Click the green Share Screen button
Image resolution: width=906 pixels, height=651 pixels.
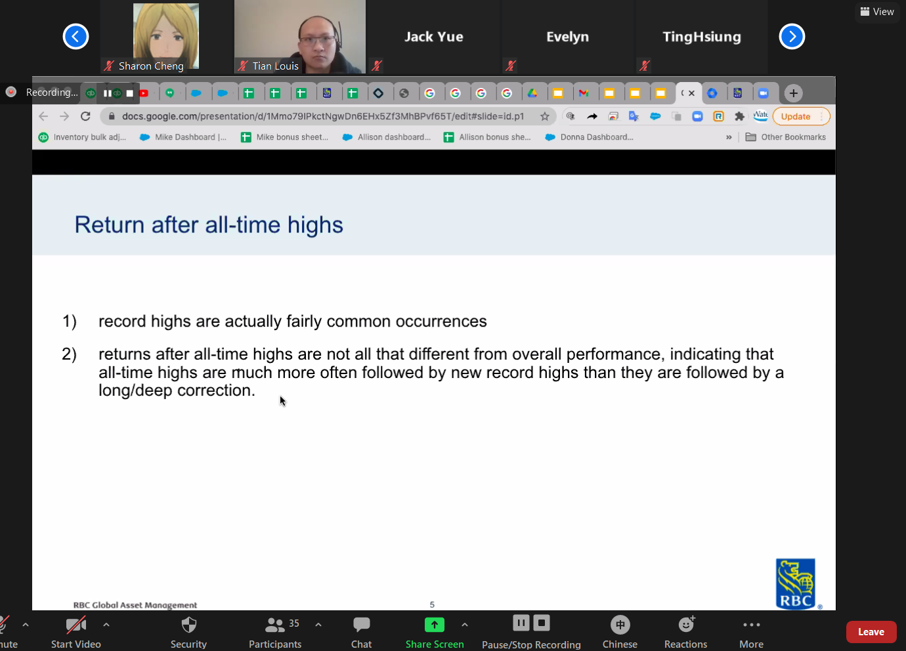click(x=435, y=631)
